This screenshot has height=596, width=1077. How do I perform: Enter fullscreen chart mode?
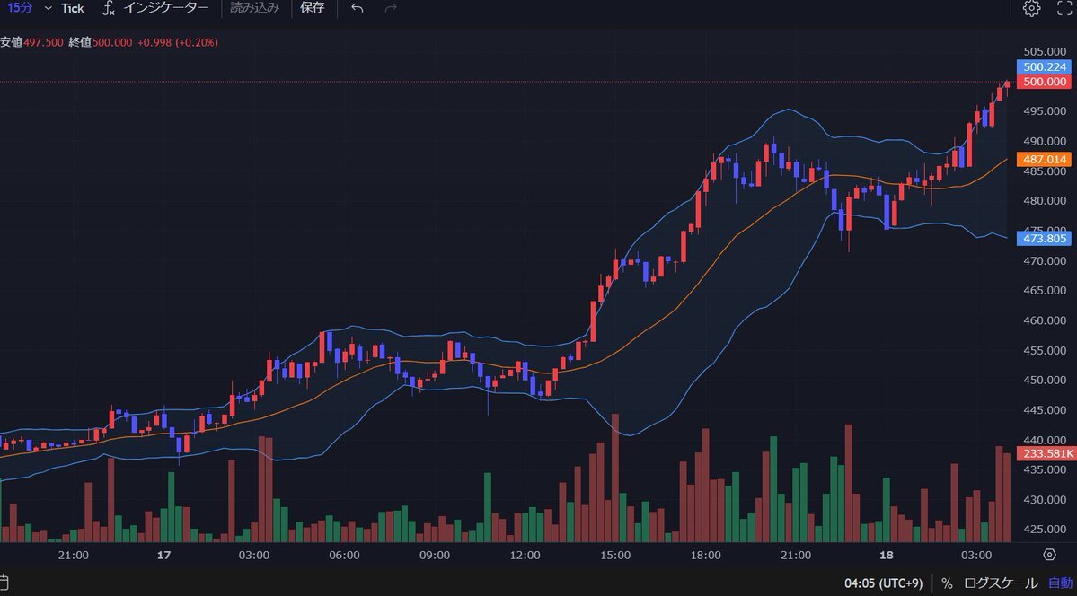point(1064,8)
